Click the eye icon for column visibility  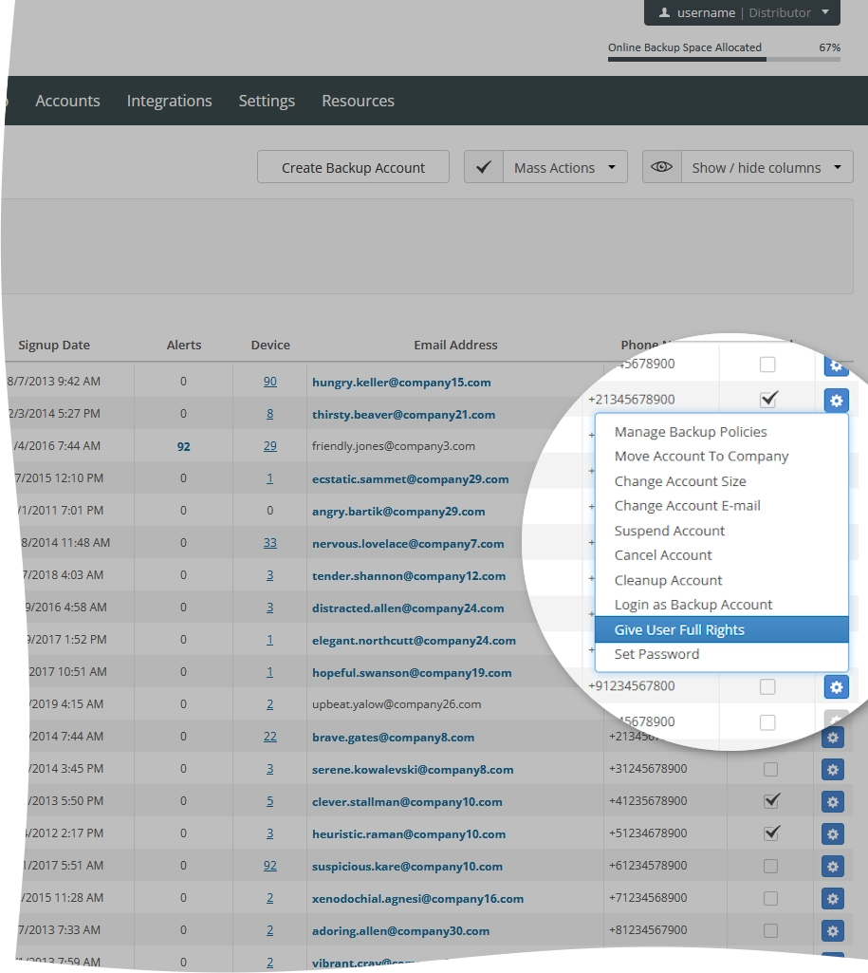coord(661,167)
